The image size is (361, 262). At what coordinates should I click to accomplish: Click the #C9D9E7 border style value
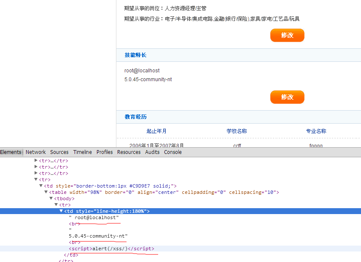click(x=140, y=186)
